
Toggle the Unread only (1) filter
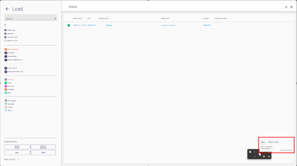pyautogui.click(x=11, y=68)
